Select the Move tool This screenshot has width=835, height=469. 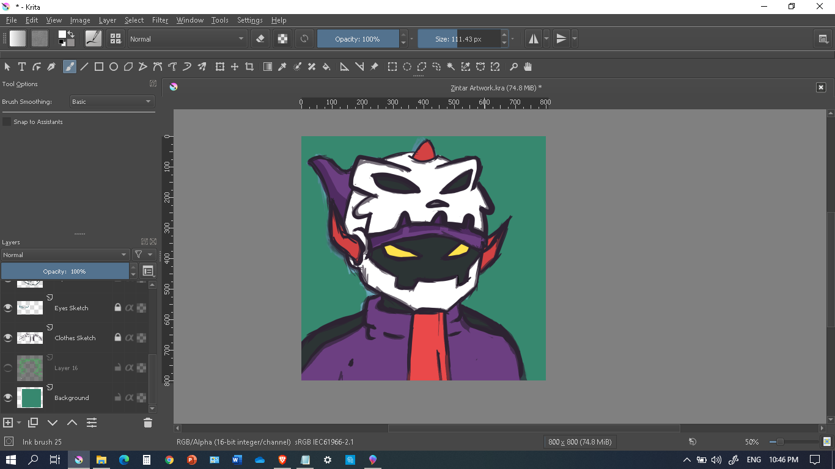235,67
